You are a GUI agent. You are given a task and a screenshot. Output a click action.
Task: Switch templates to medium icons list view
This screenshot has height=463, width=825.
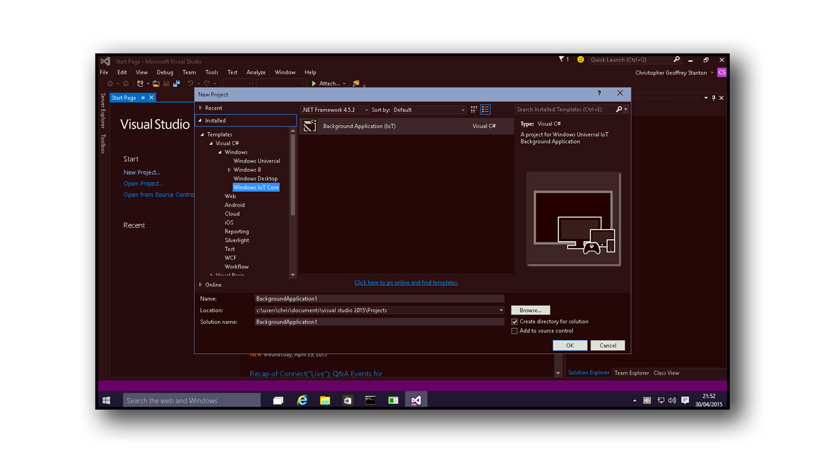pyautogui.click(x=485, y=110)
